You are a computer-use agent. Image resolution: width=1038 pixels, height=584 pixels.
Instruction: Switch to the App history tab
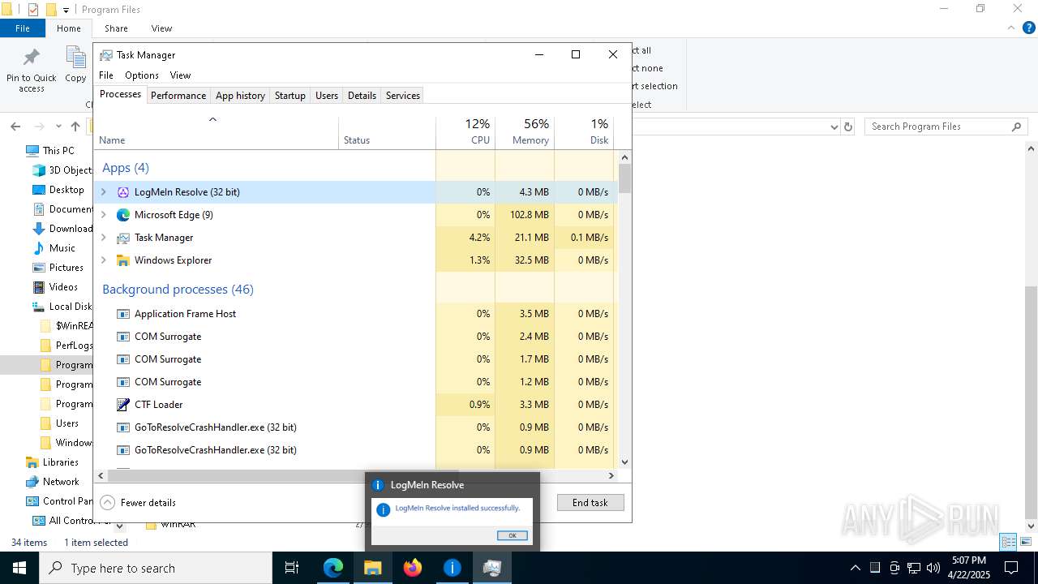tap(240, 96)
